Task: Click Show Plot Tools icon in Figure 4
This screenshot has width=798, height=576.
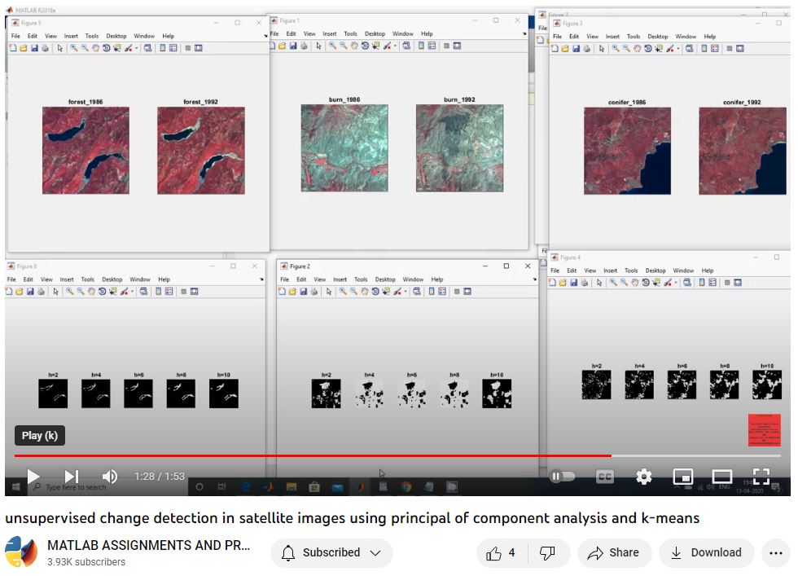Action: 738,282
